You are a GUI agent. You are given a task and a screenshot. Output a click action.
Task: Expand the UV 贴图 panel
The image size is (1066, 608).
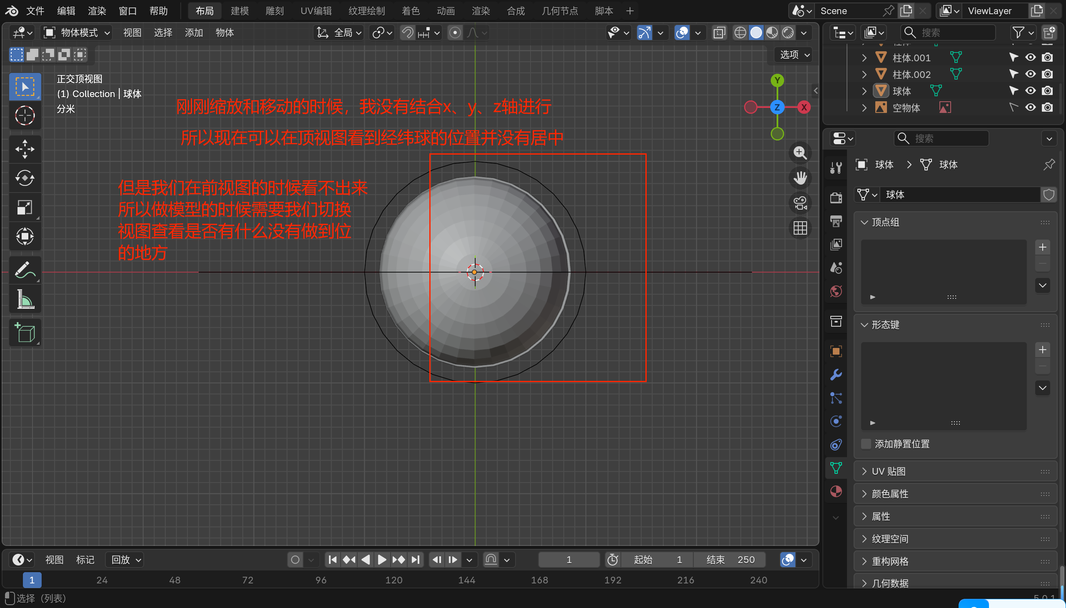coord(889,471)
